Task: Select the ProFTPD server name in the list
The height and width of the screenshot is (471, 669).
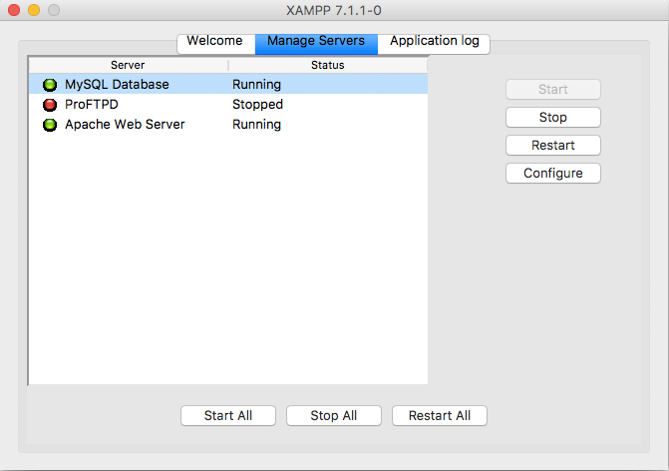Action: (x=92, y=105)
